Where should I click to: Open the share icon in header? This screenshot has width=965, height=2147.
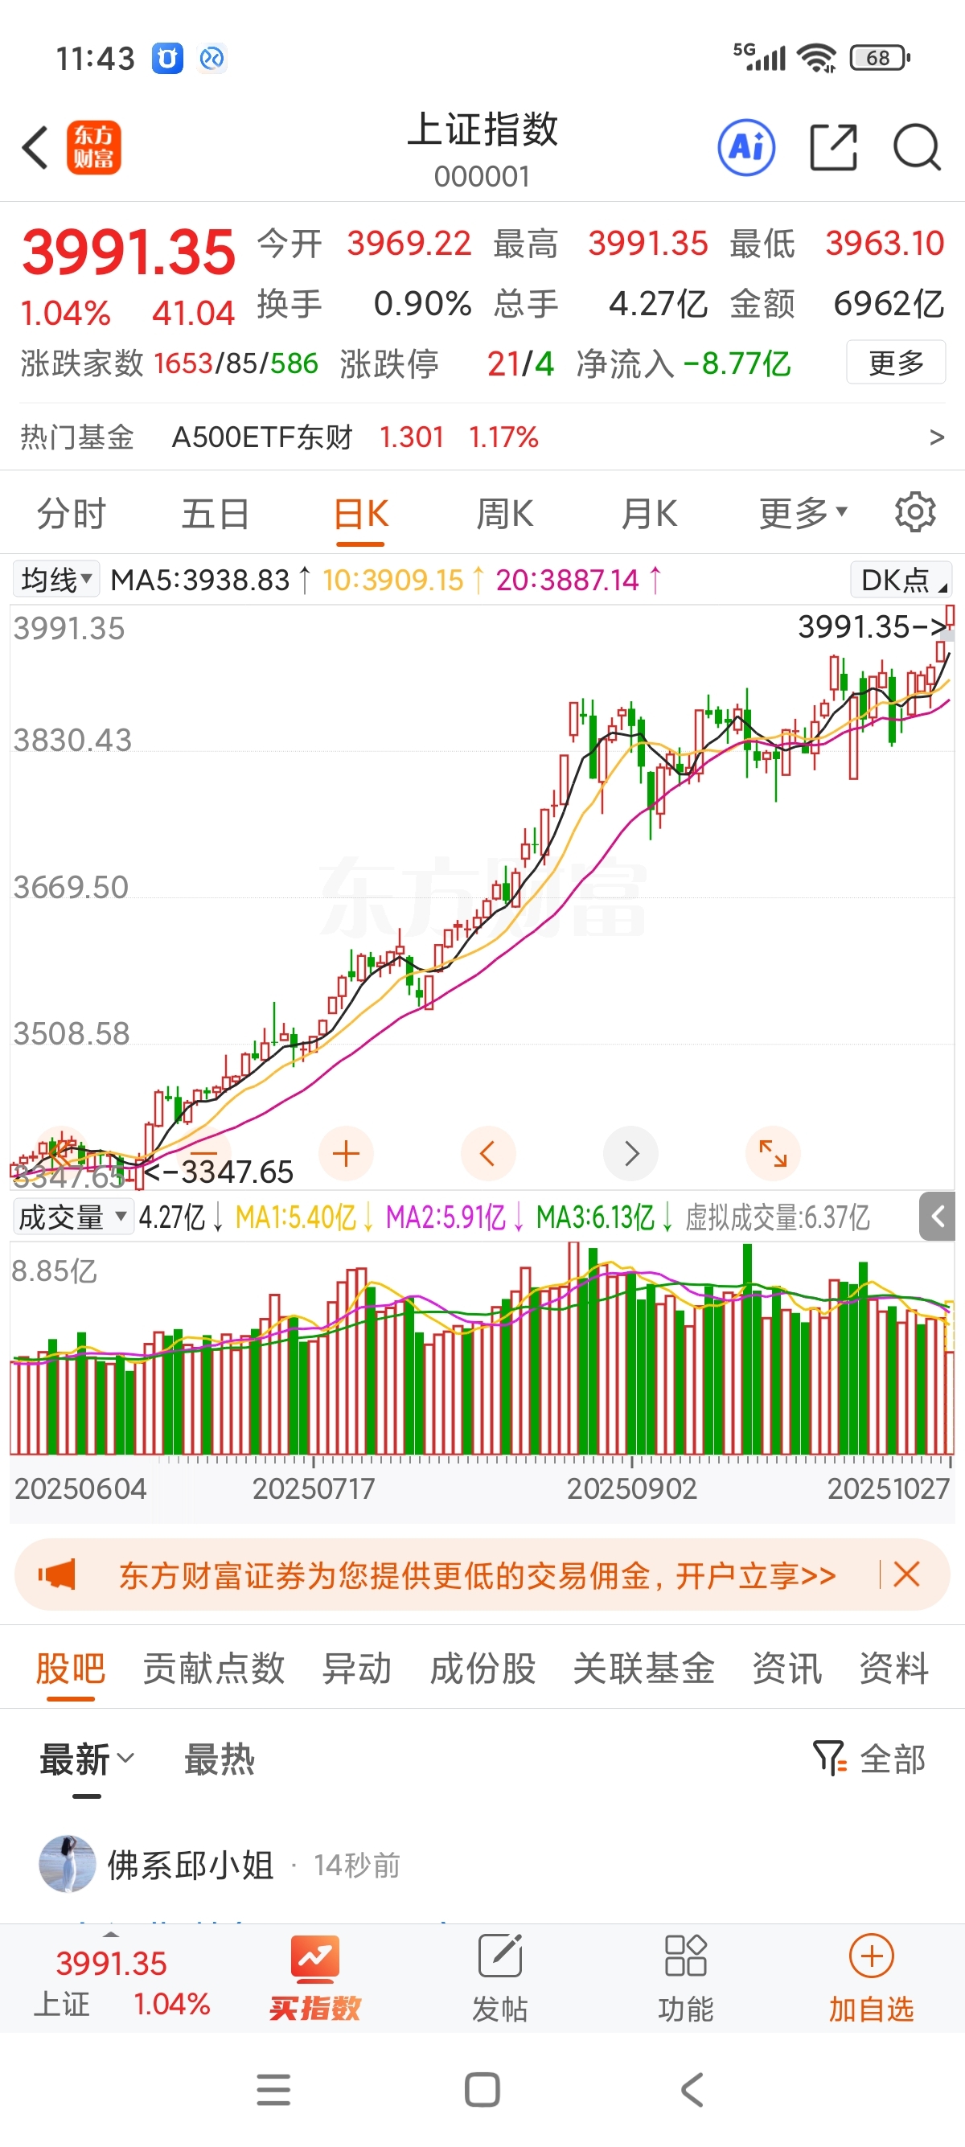click(x=832, y=147)
